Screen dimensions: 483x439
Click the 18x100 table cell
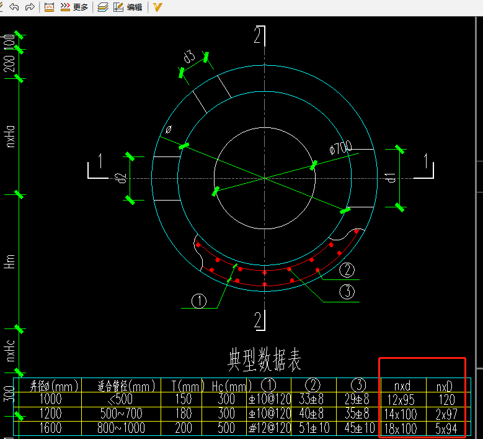[x=401, y=429]
